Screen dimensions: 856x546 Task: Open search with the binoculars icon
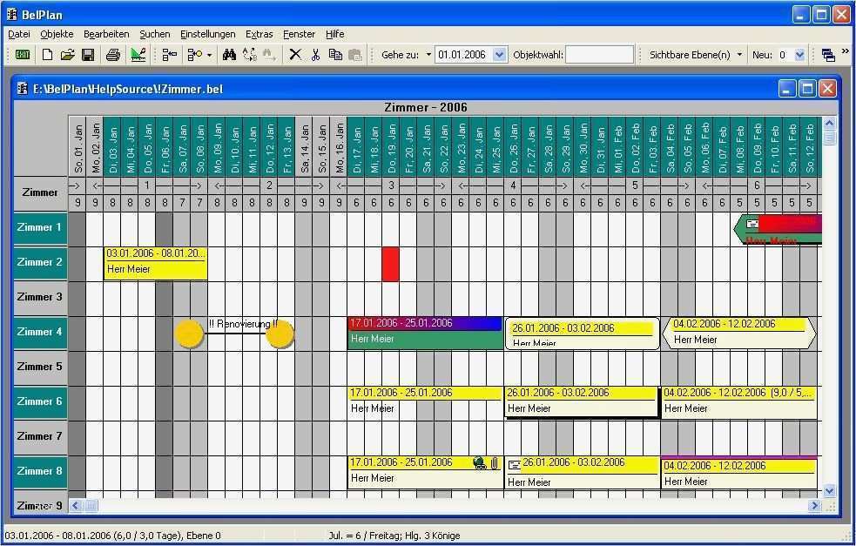click(x=227, y=54)
